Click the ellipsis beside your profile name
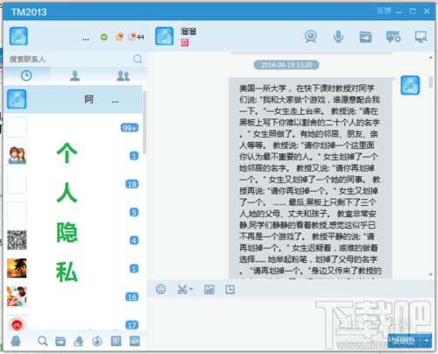This screenshot has width=438, height=354. (x=86, y=39)
